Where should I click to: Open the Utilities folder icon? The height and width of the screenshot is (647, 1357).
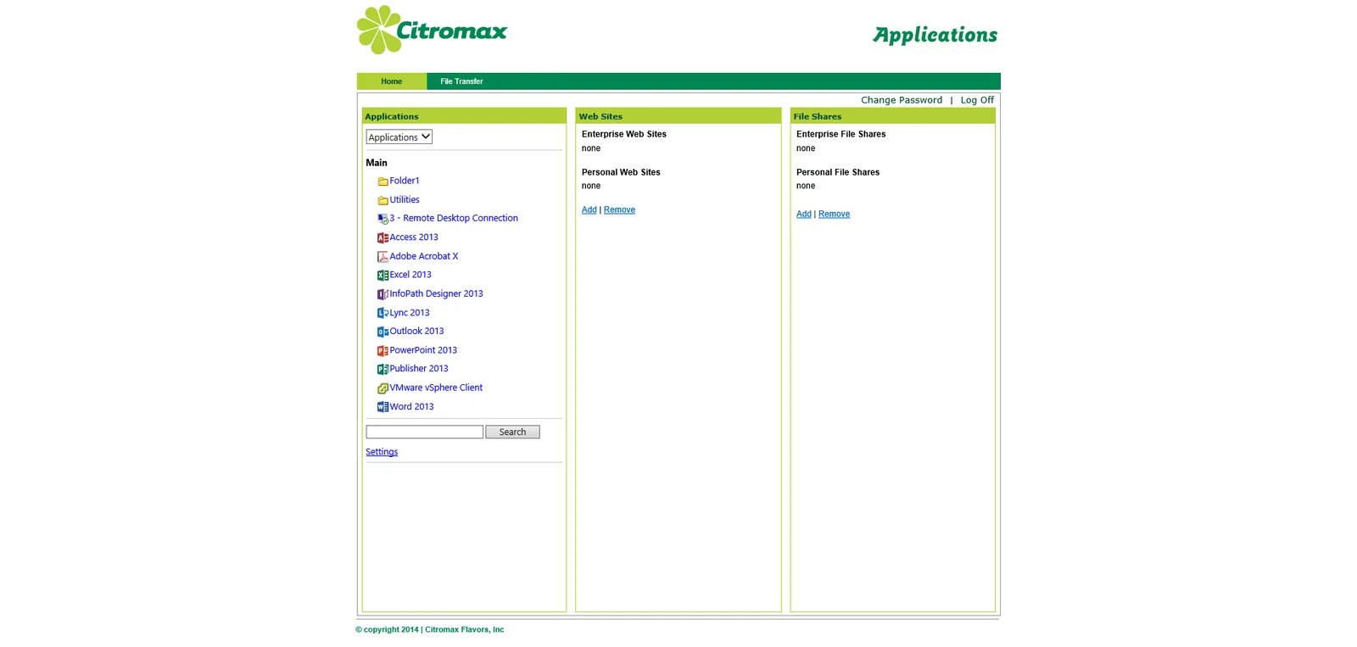(x=383, y=200)
